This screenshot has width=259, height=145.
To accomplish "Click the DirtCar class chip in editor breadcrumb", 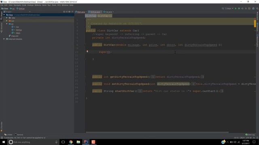I will [x=91, y=16].
